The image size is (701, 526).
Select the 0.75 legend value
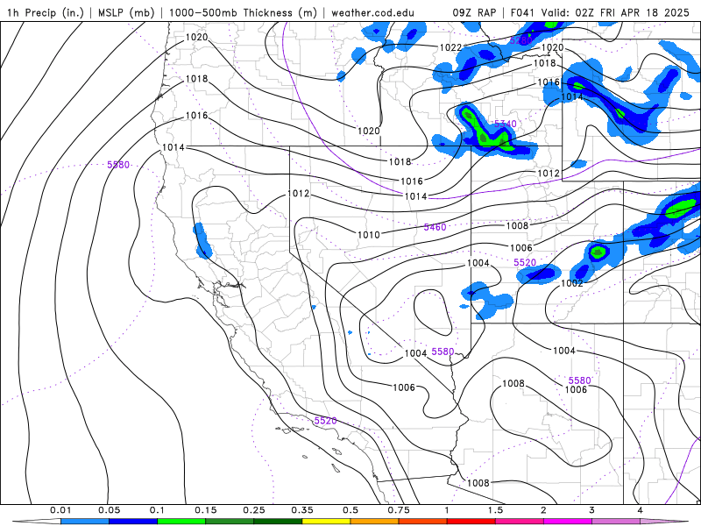[x=399, y=510]
